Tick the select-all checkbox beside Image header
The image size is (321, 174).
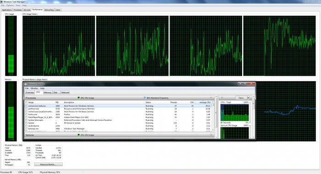point(27,102)
